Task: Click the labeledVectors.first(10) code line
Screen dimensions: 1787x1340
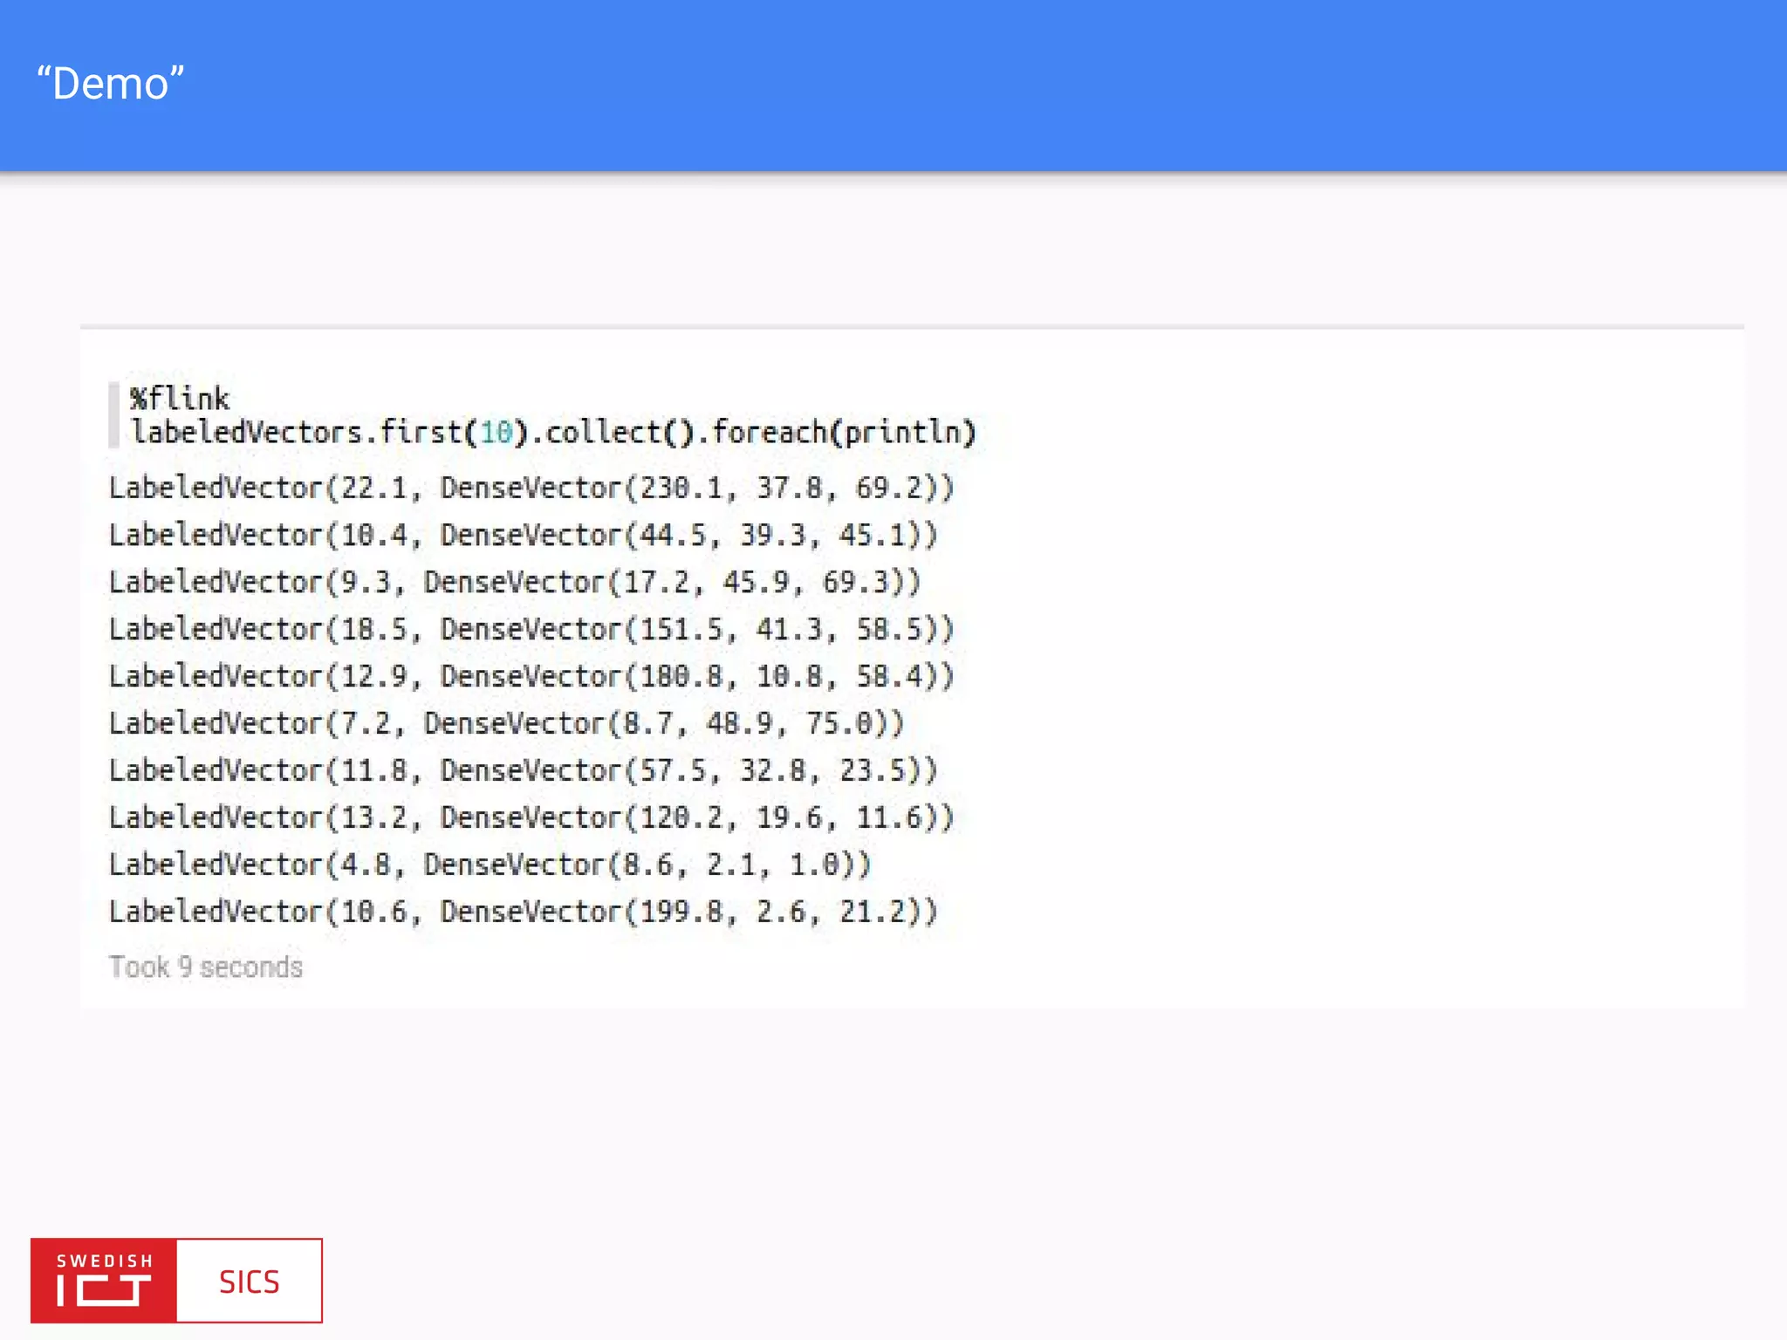Action: (553, 433)
